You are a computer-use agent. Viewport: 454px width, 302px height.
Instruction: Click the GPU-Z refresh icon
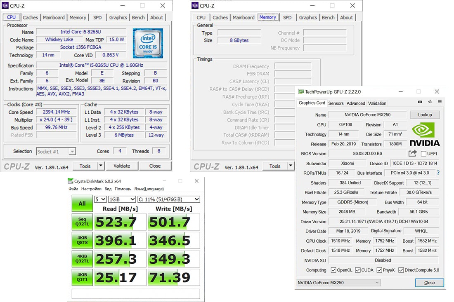[430, 102]
